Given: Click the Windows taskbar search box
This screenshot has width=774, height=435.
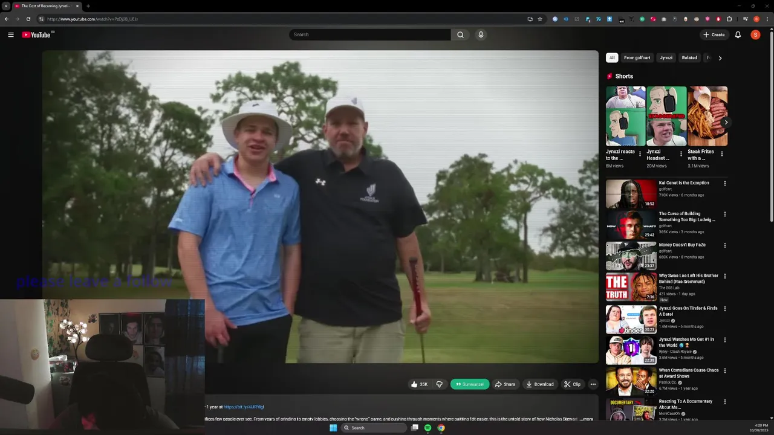Looking at the screenshot, I should (x=373, y=428).
